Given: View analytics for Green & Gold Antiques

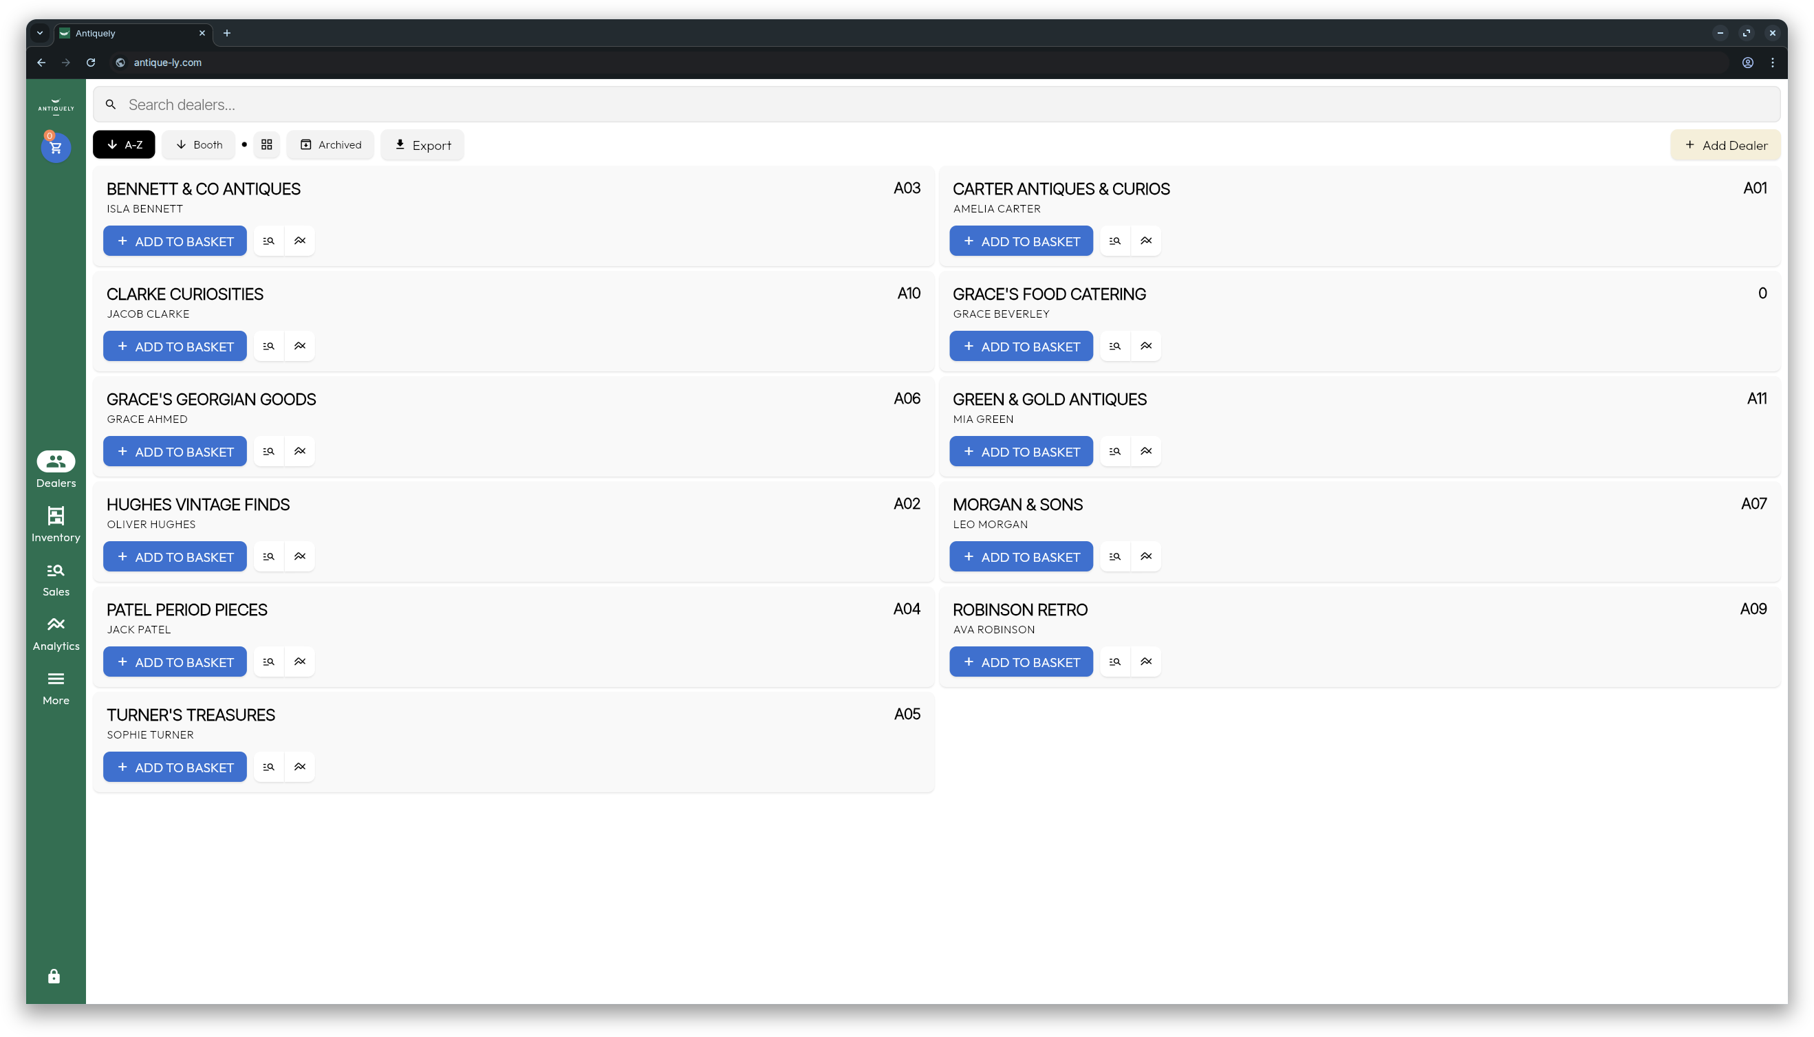Looking at the screenshot, I should click(x=1147, y=452).
